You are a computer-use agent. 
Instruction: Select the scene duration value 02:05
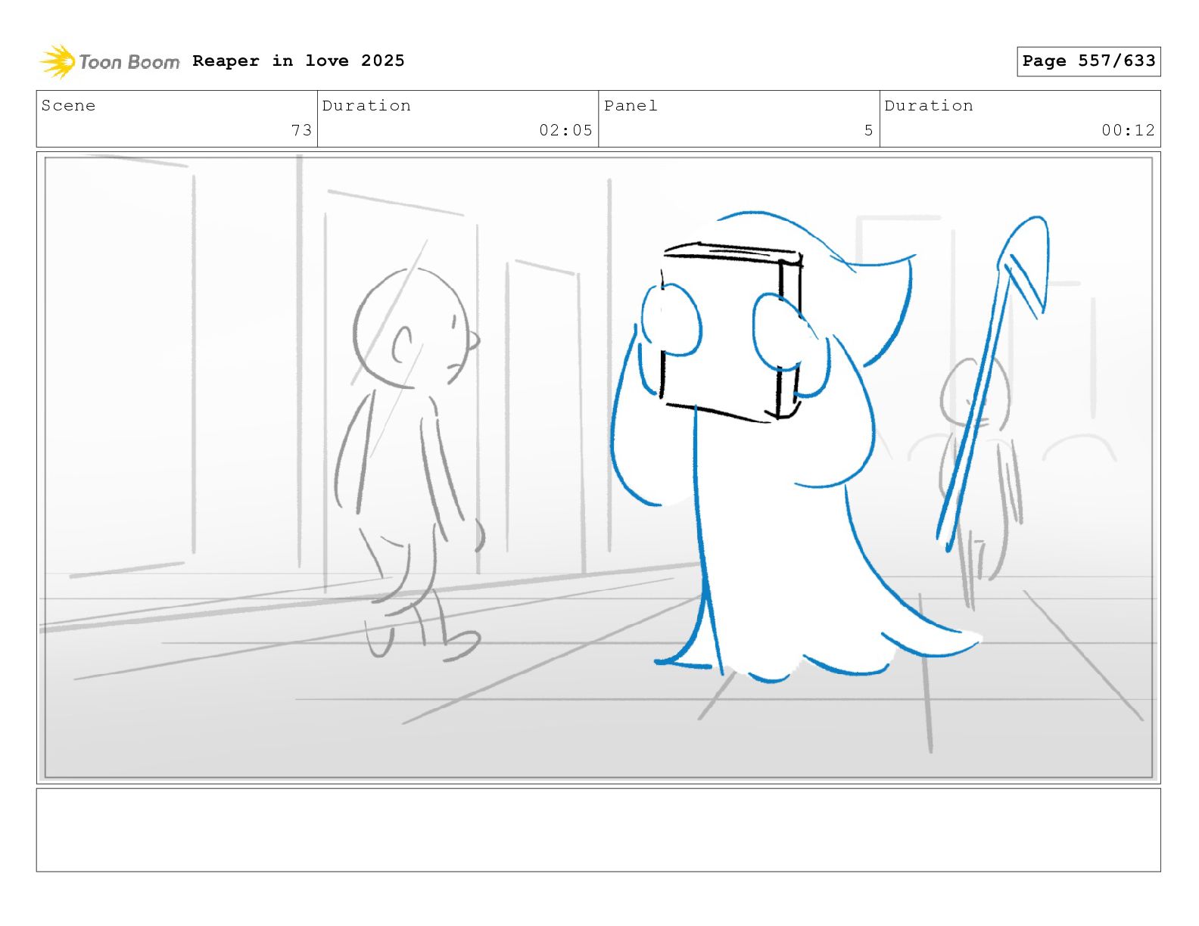(x=565, y=130)
